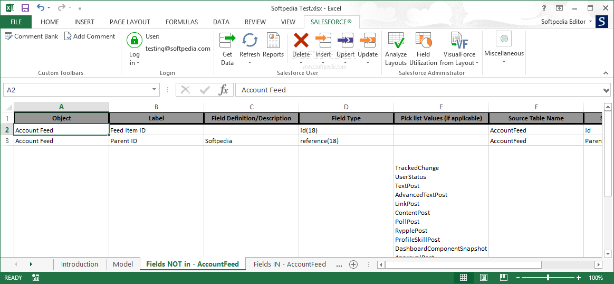Screen dimensions: 614x284
Task: Click the Update records icon
Action: pyautogui.click(x=368, y=40)
